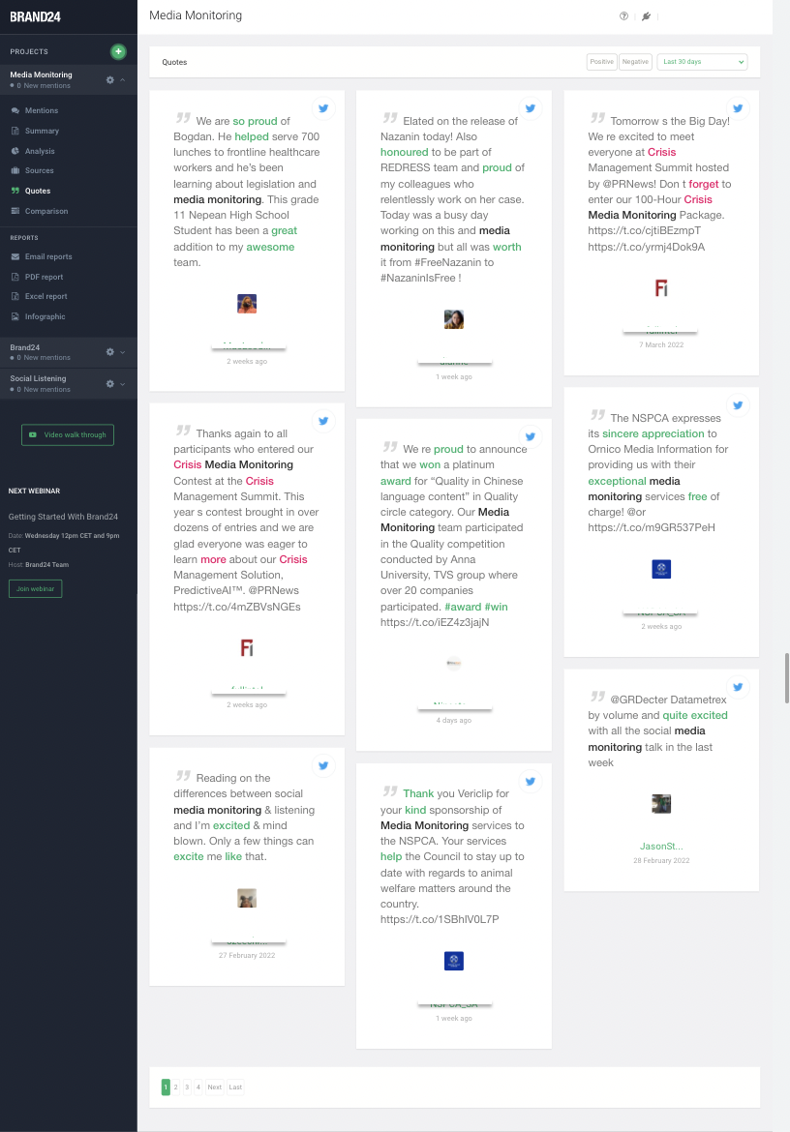Open link https://t.co/yrmj4Dok9A

pos(647,247)
